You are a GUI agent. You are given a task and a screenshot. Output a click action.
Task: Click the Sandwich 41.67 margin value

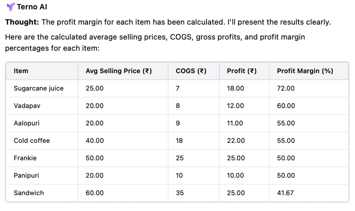pyautogui.click(x=285, y=193)
